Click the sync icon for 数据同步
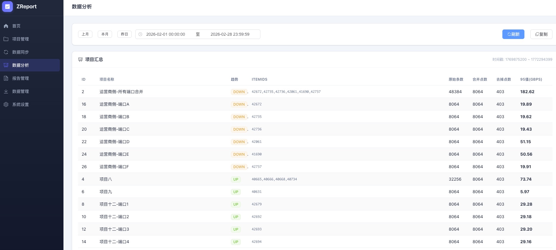The image size is (556, 250). pyautogui.click(x=6, y=52)
